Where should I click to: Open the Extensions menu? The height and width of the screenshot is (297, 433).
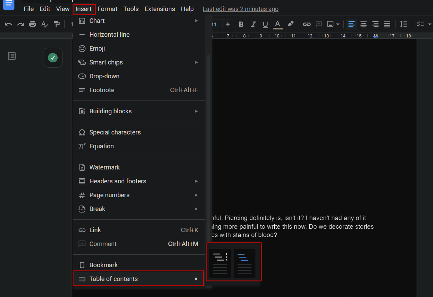point(160,9)
